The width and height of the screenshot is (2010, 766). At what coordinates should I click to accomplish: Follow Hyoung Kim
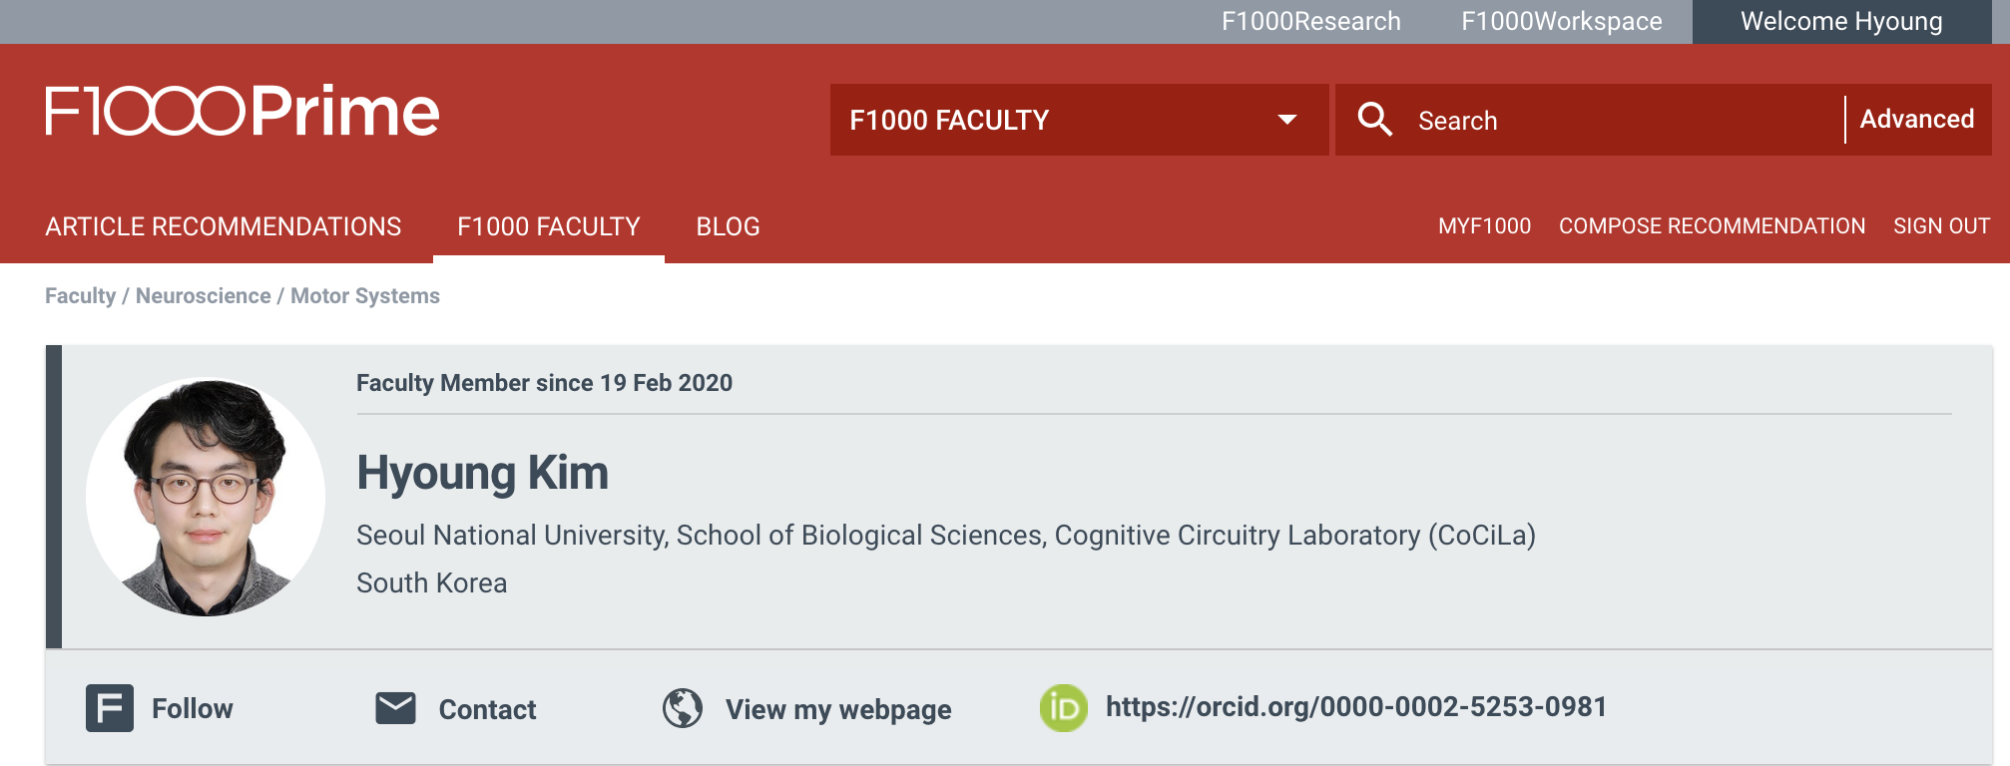[x=192, y=708]
